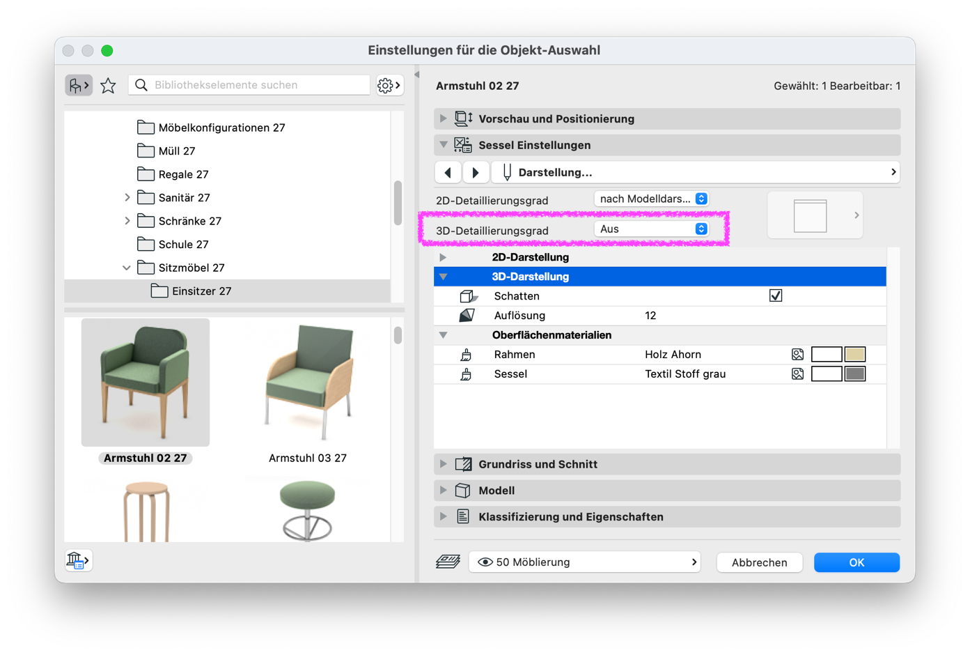Click the Klassifizierung und Eigenschaften list icon

pos(463,517)
